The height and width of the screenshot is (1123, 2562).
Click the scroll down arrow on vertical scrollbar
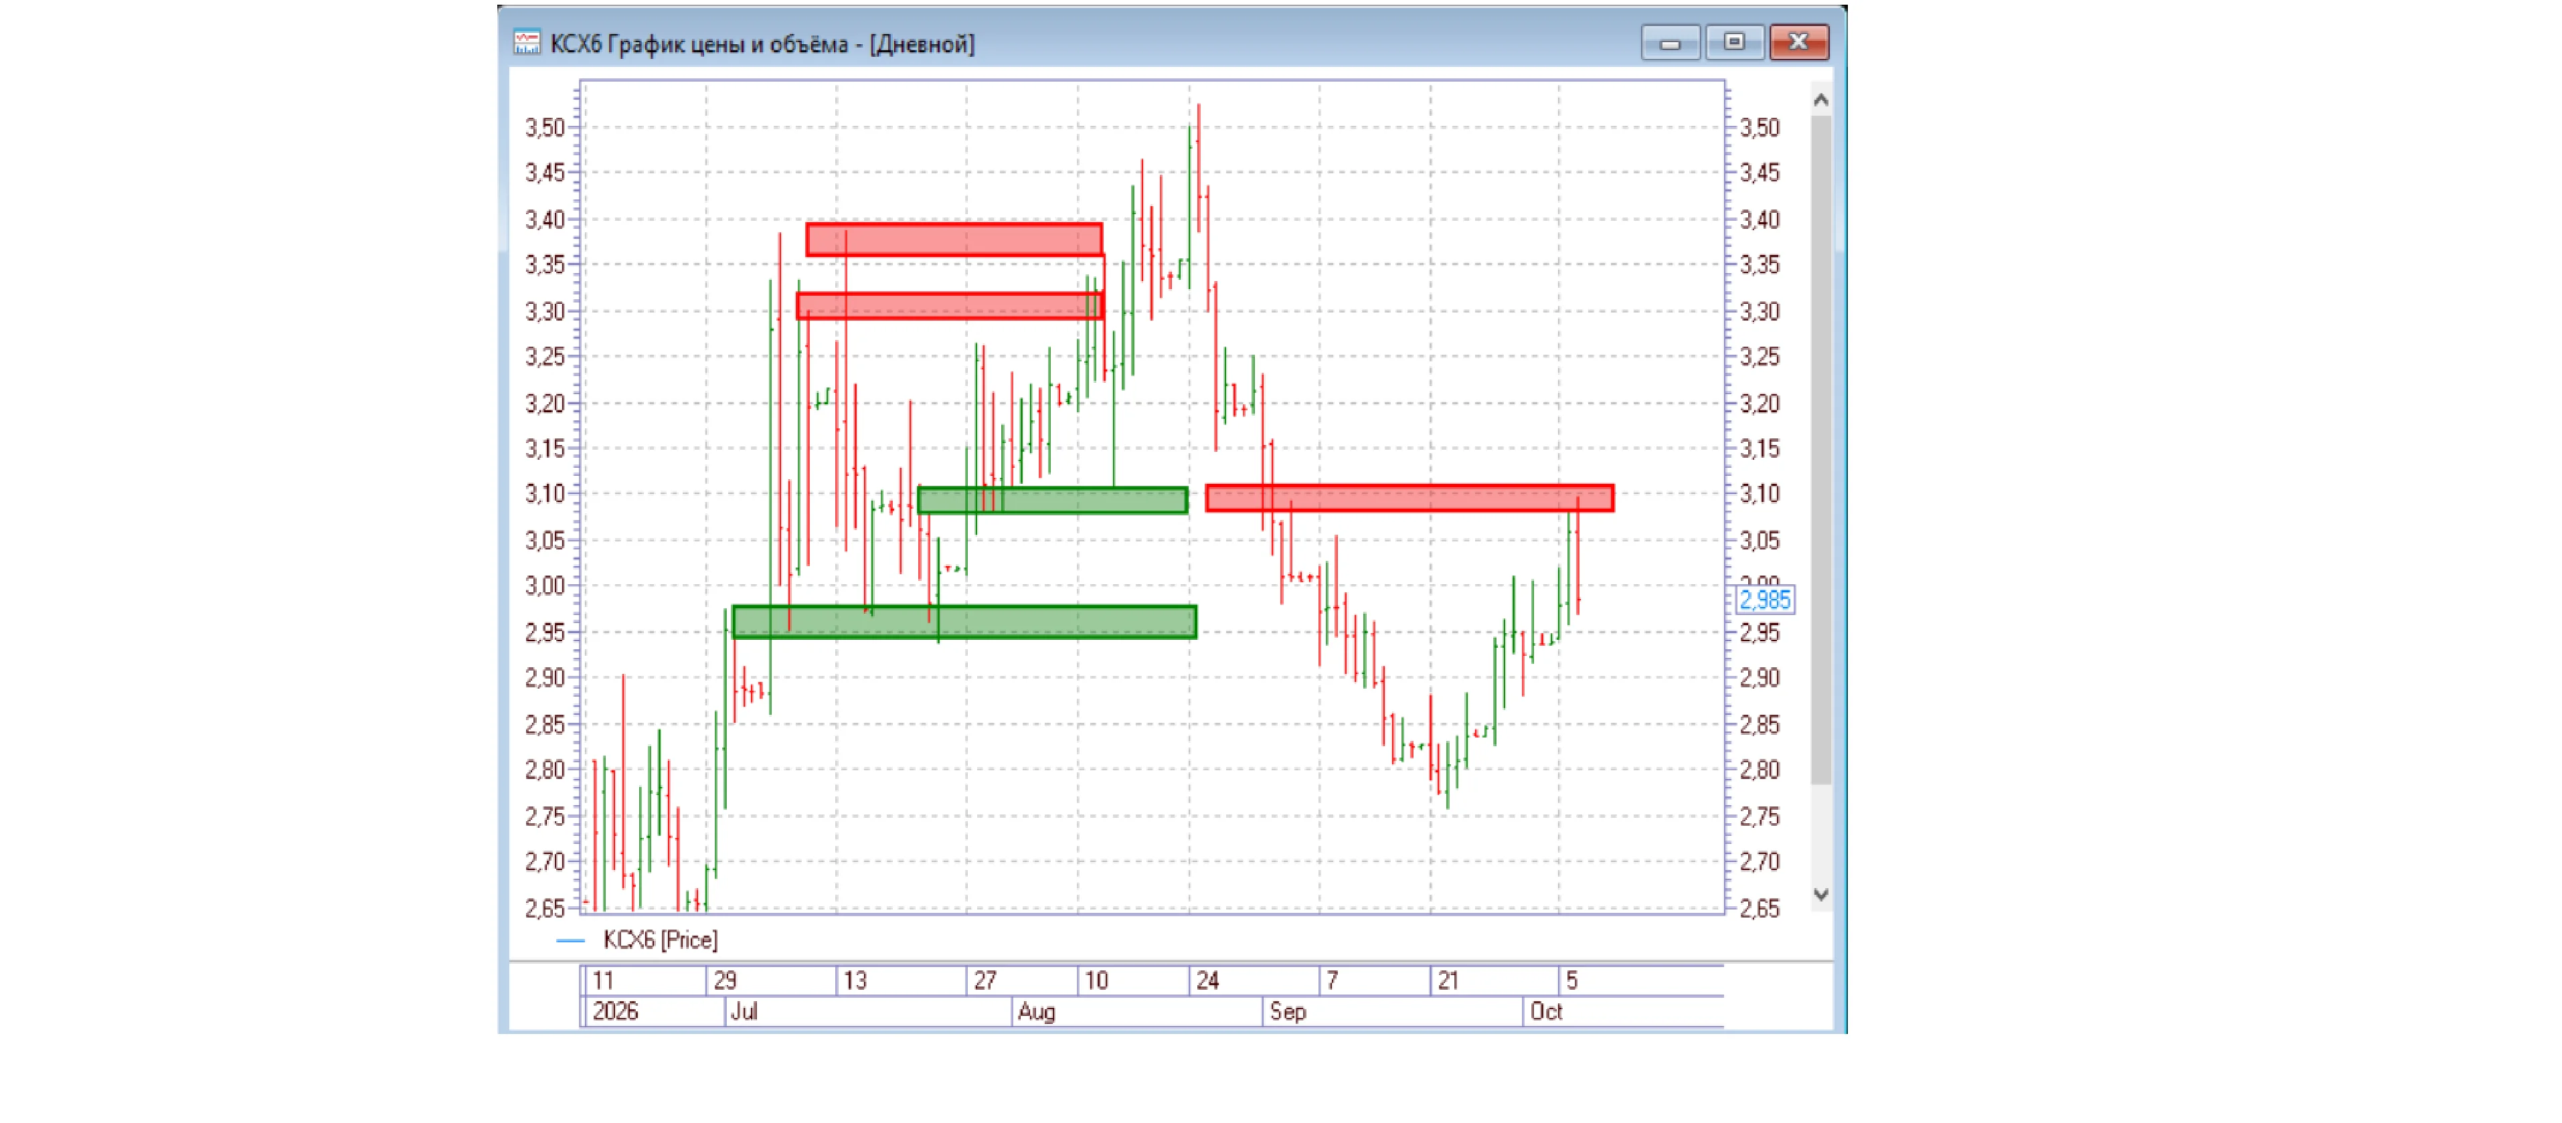click(x=1821, y=894)
